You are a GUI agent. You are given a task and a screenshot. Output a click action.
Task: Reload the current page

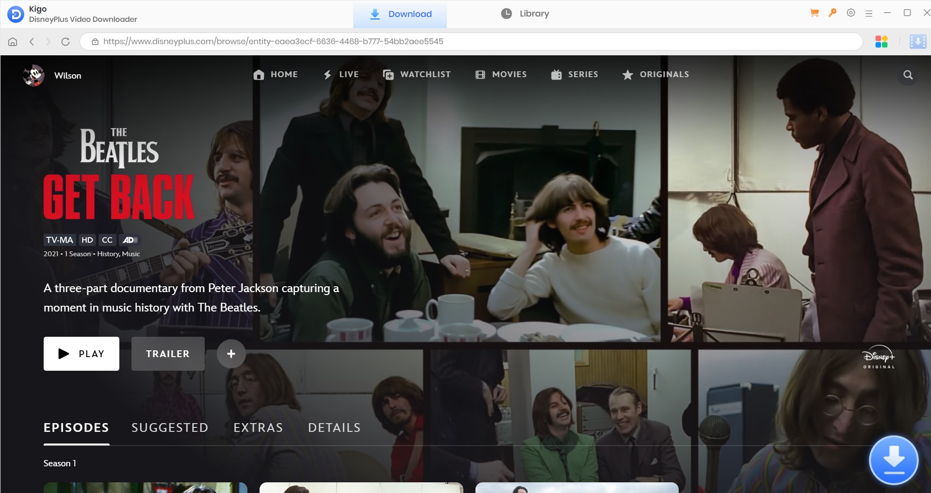pos(65,42)
